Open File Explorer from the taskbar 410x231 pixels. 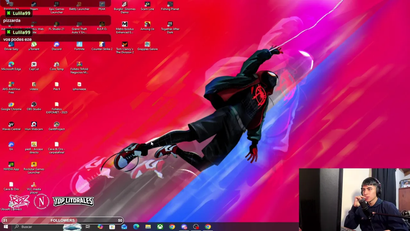pyautogui.click(x=148, y=227)
